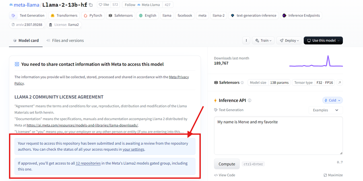The width and height of the screenshot is (363, 181).
Task: Maximize the inference widget
Action: click(x=333, y=175)
